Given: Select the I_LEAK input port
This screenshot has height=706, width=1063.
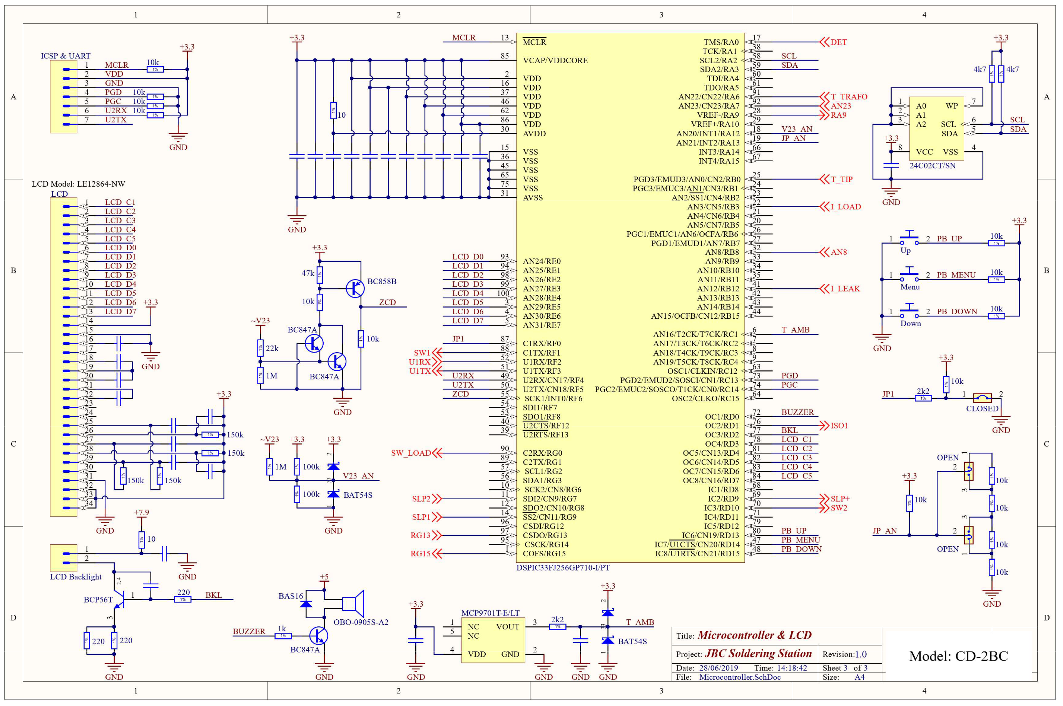Looking at the screenshot, I should tap(840, 289).
